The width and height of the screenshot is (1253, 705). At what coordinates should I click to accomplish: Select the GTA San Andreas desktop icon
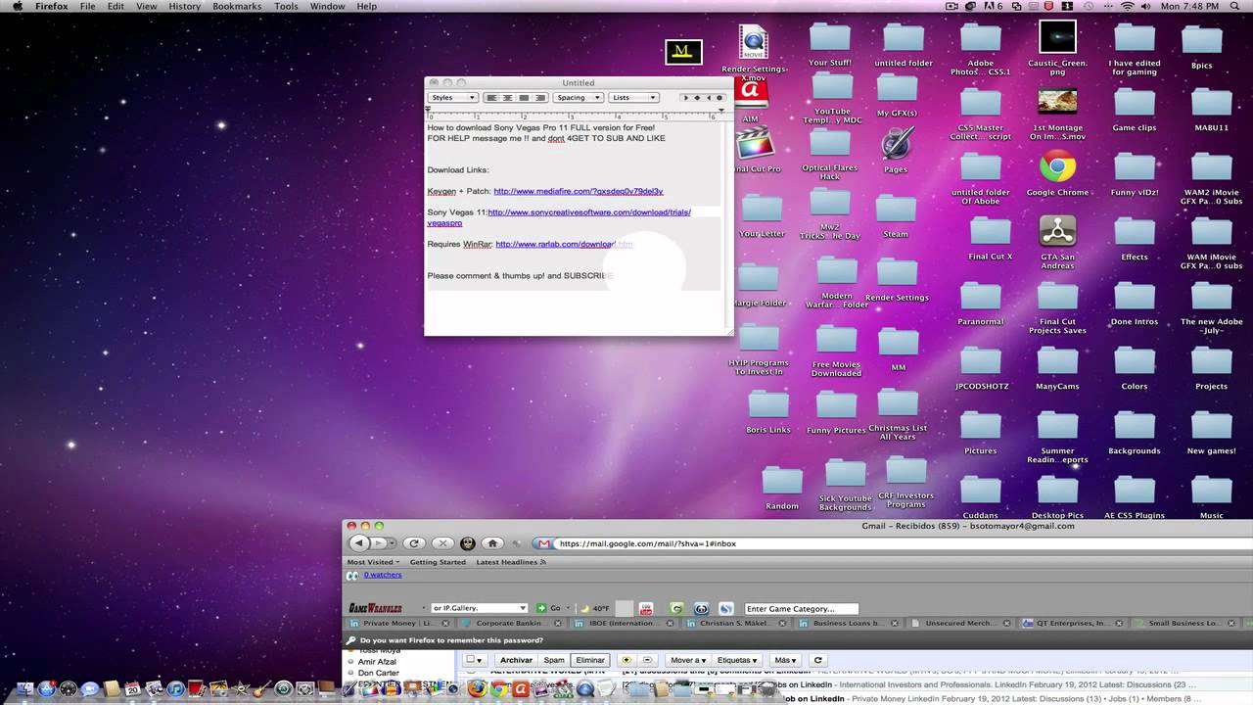tap(1057, 231)
